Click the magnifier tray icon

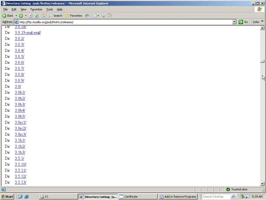point(248,197)
